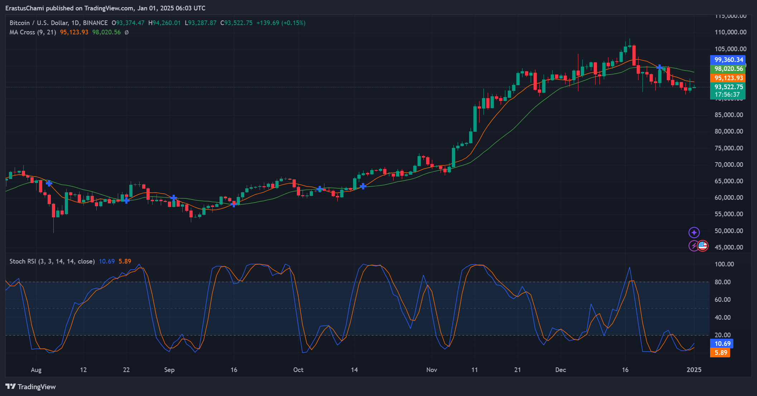Click the 75,000.00 price axis label
The width and height of the screenshot is (757, 396).
(x=729, y=148)
